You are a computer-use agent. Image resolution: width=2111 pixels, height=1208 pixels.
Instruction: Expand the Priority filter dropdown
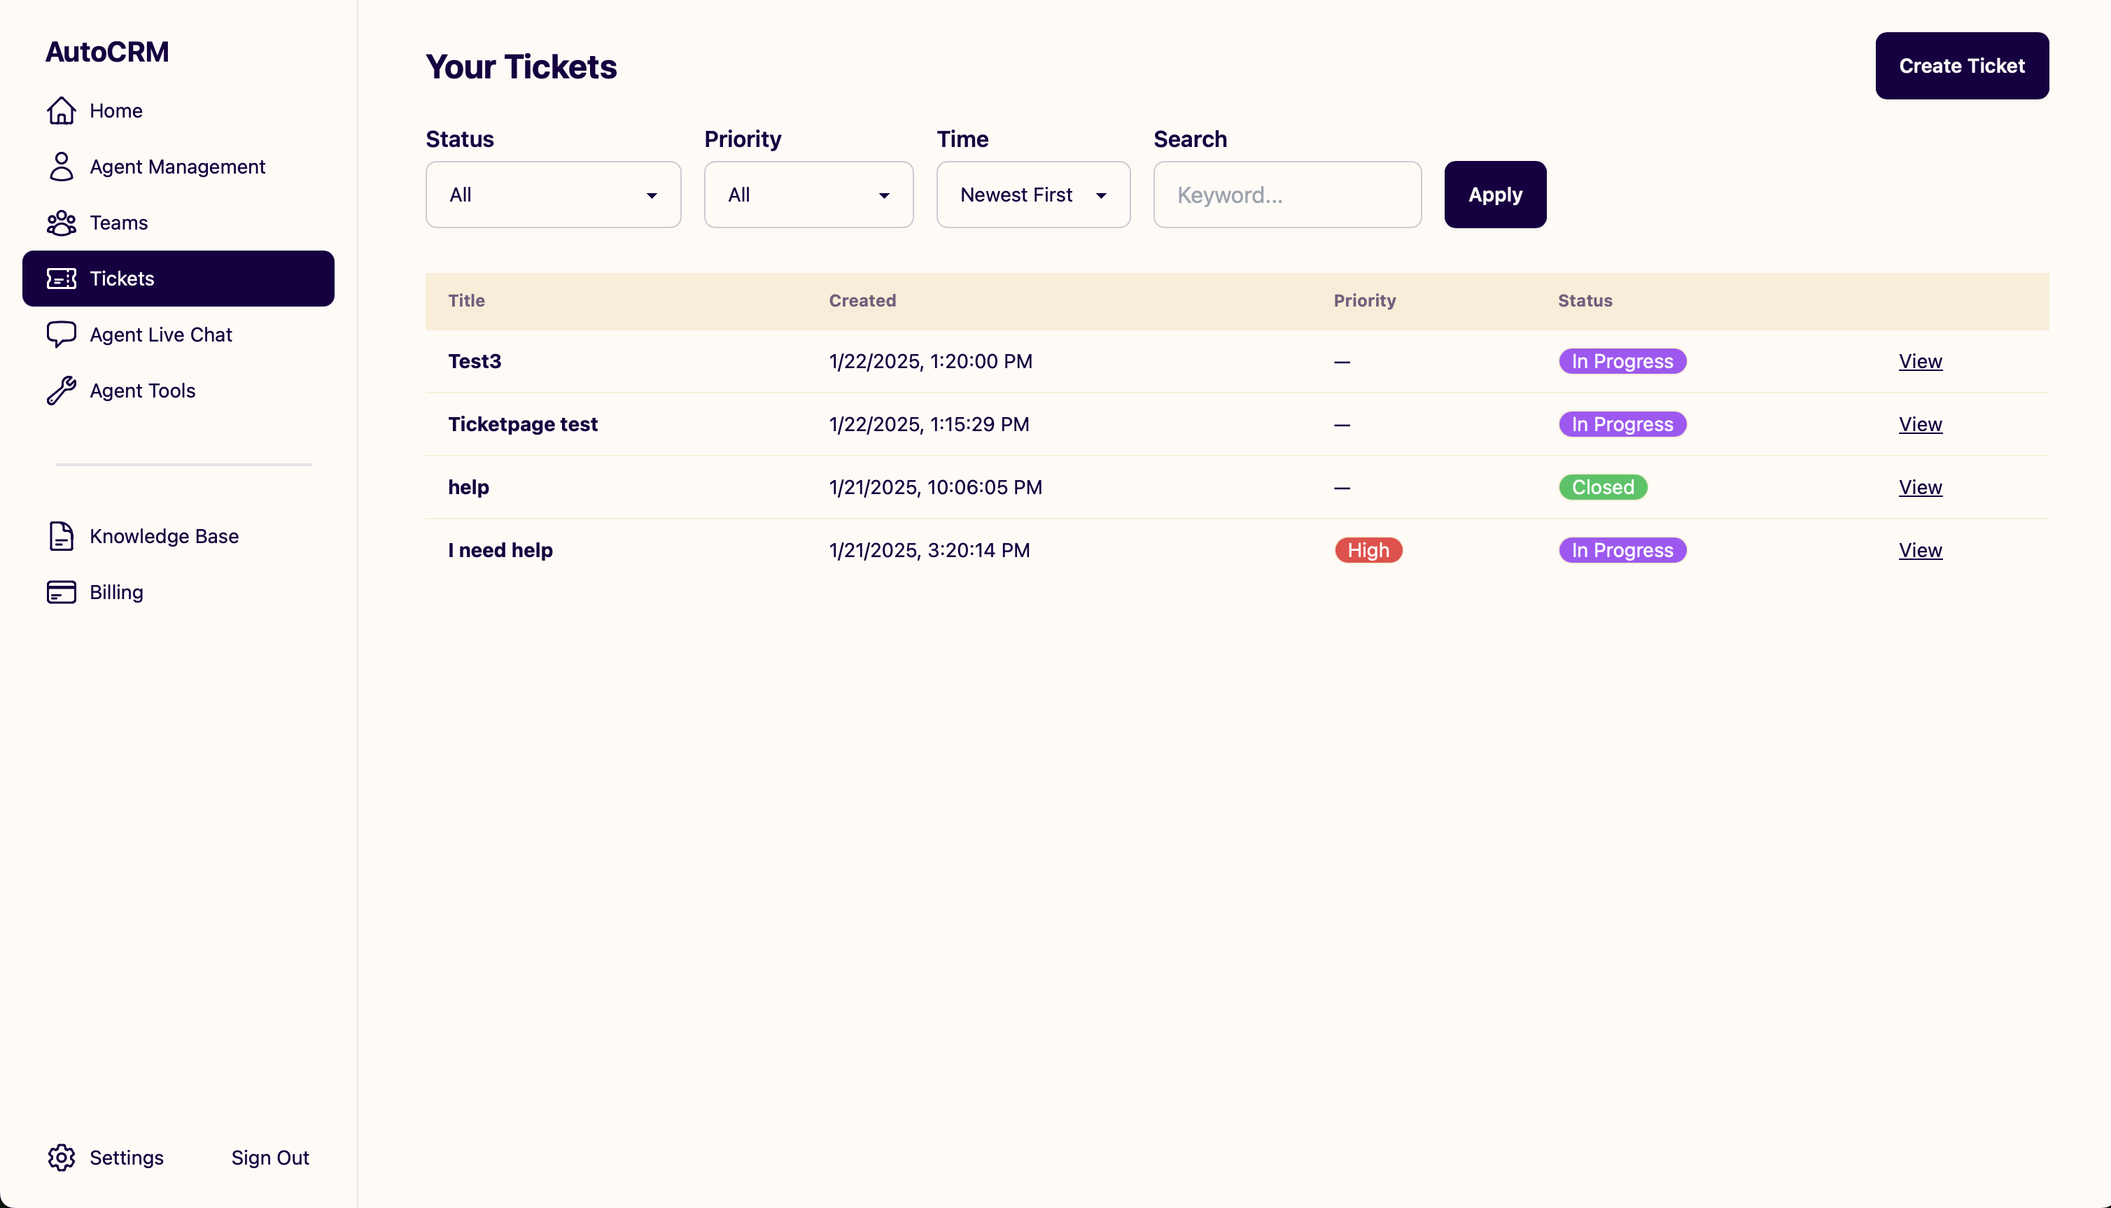tap(808, 194)
